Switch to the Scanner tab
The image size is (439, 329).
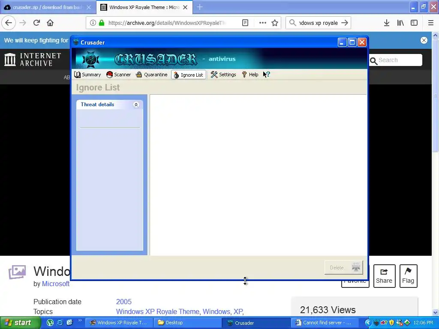(118, 75)
